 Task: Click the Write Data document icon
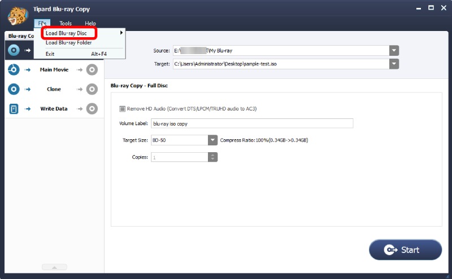14,109
